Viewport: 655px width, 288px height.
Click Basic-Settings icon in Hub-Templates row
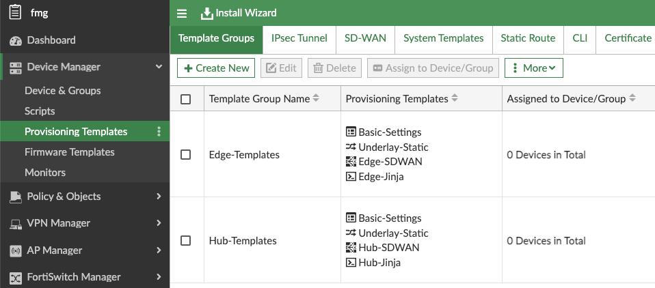click(351, 218)
